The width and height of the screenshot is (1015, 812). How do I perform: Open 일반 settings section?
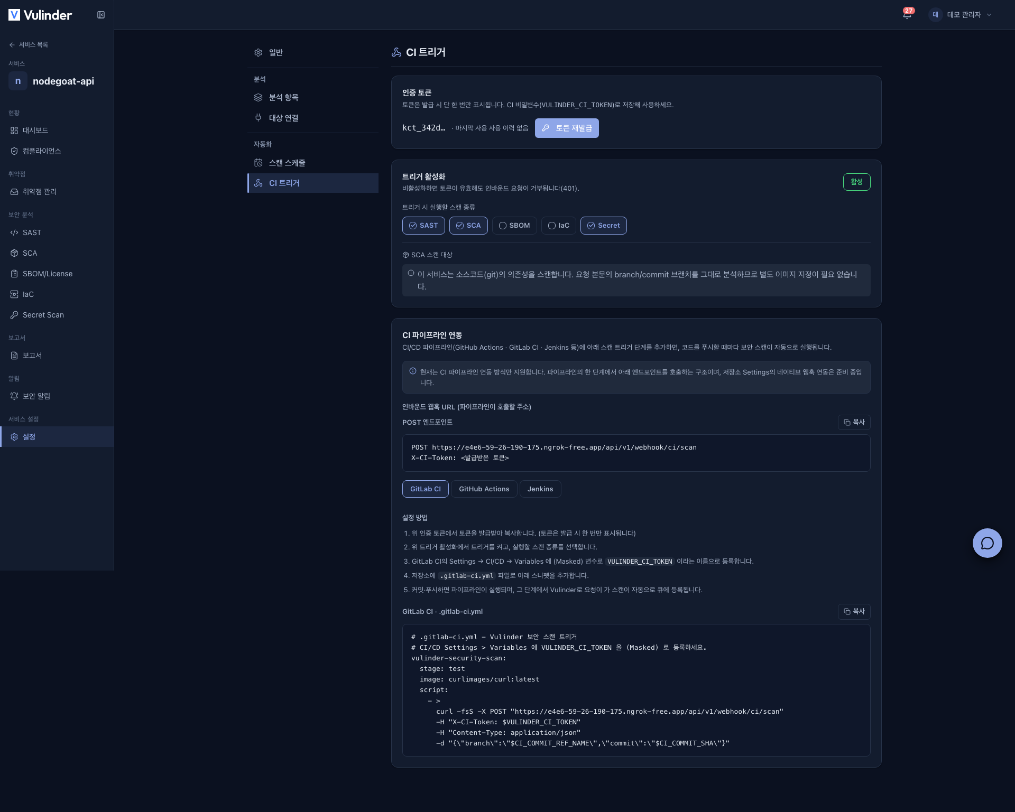pos(313,52)
